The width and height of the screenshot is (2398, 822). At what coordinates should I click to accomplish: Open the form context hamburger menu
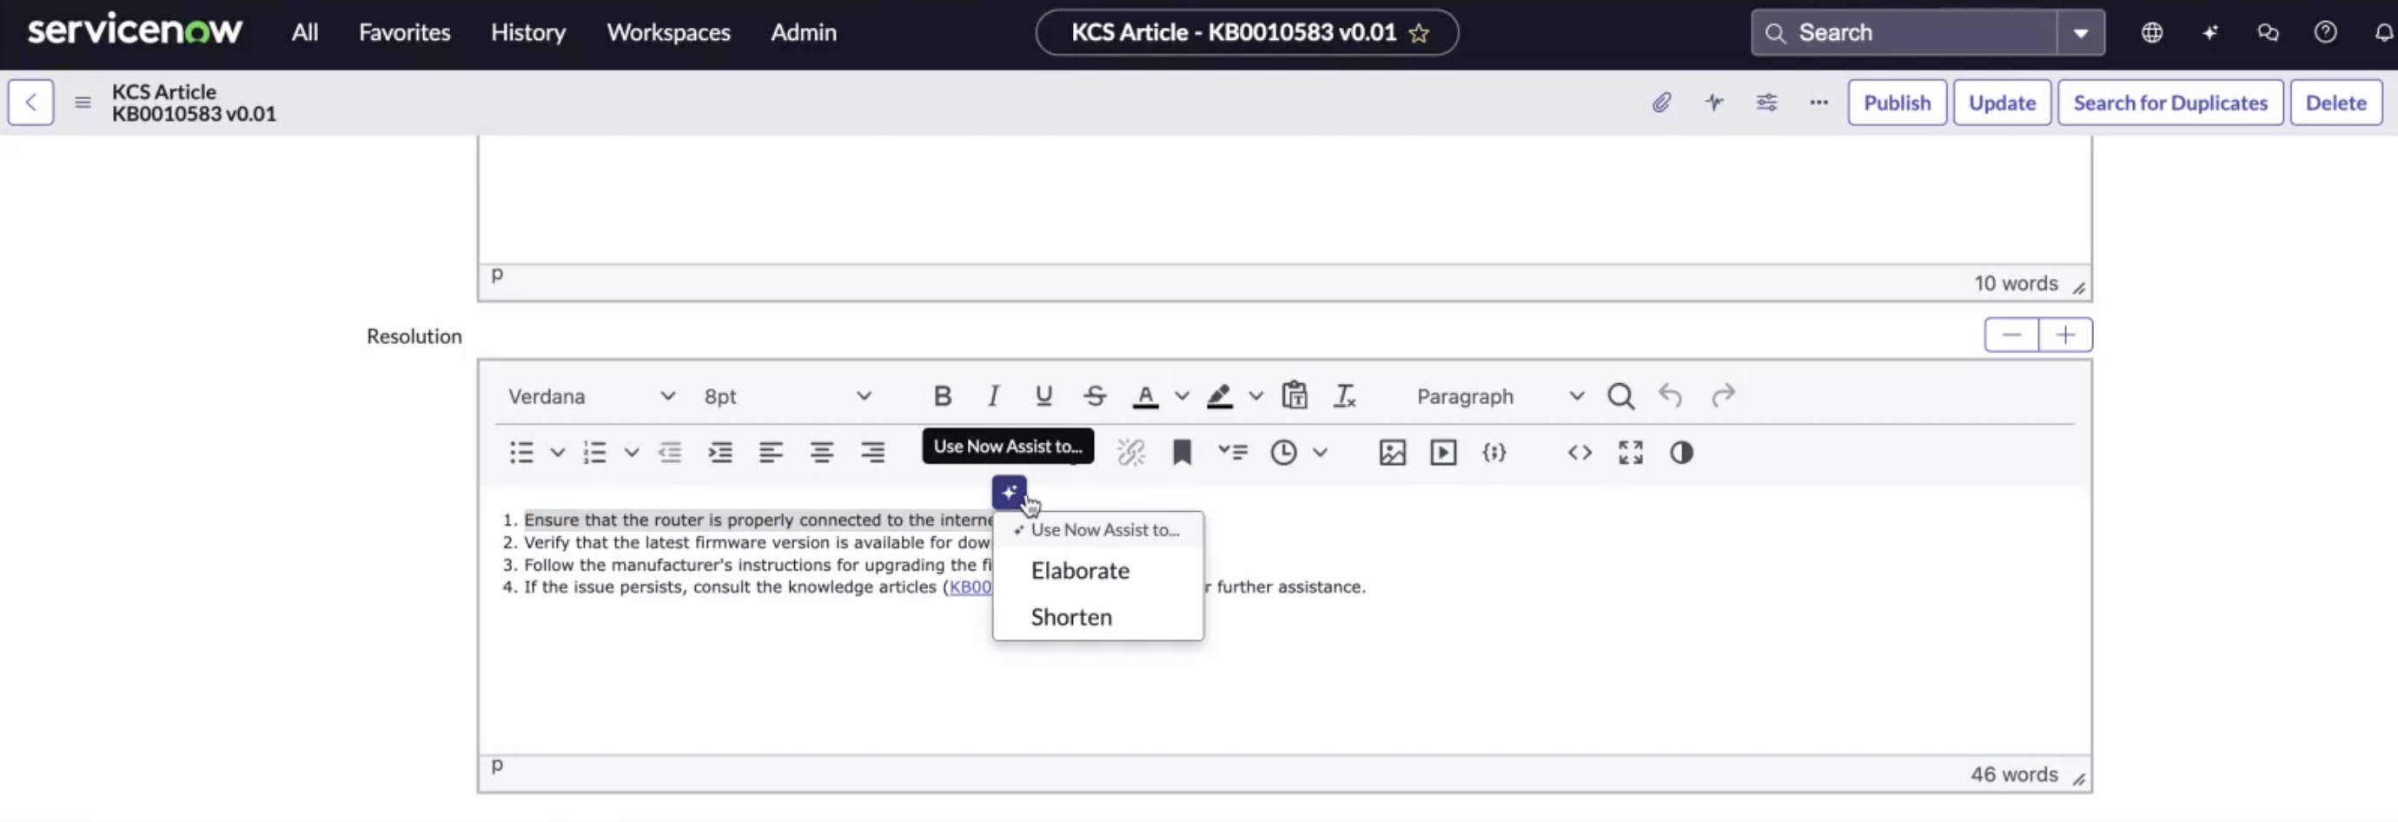(x=83, y=103)
